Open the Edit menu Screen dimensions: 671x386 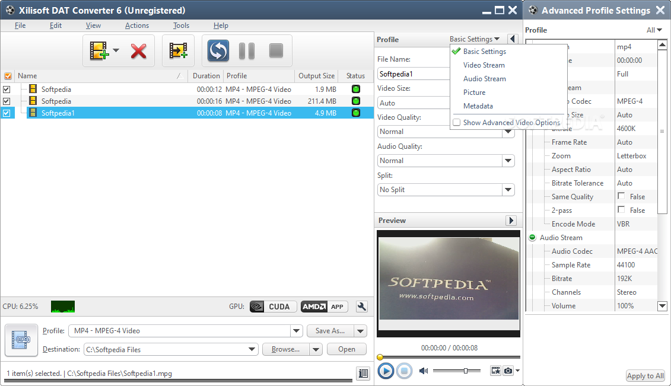56,25
